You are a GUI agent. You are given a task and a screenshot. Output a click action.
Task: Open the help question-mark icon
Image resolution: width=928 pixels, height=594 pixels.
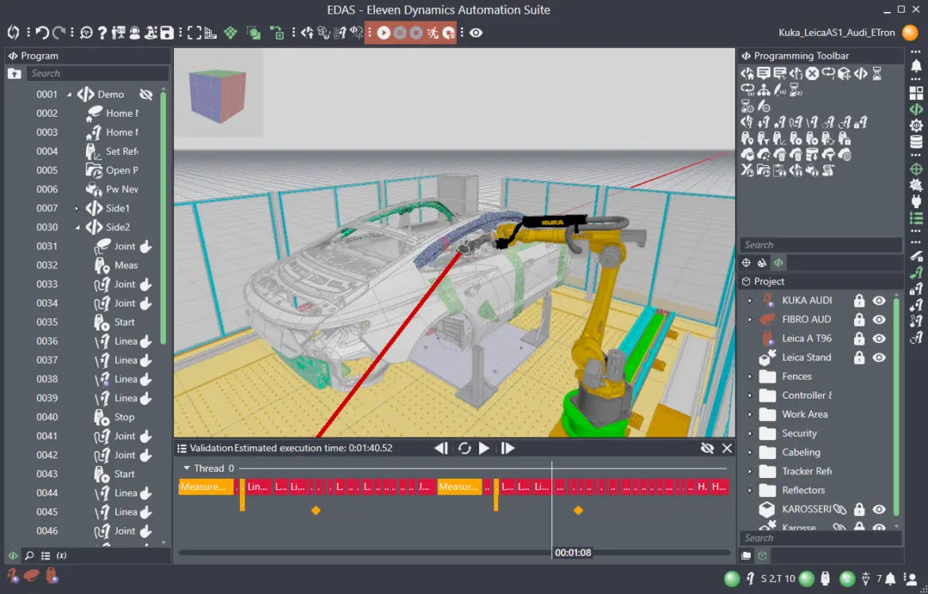pyautogui.click(x=102, y=33)
